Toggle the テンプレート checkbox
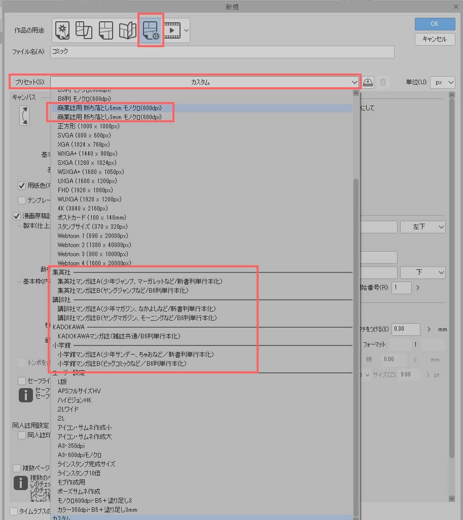 tap(22, 200)
